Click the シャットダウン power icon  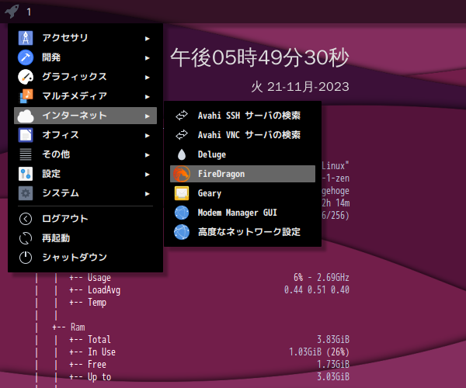pyautogui.click(x=26, y=258)
